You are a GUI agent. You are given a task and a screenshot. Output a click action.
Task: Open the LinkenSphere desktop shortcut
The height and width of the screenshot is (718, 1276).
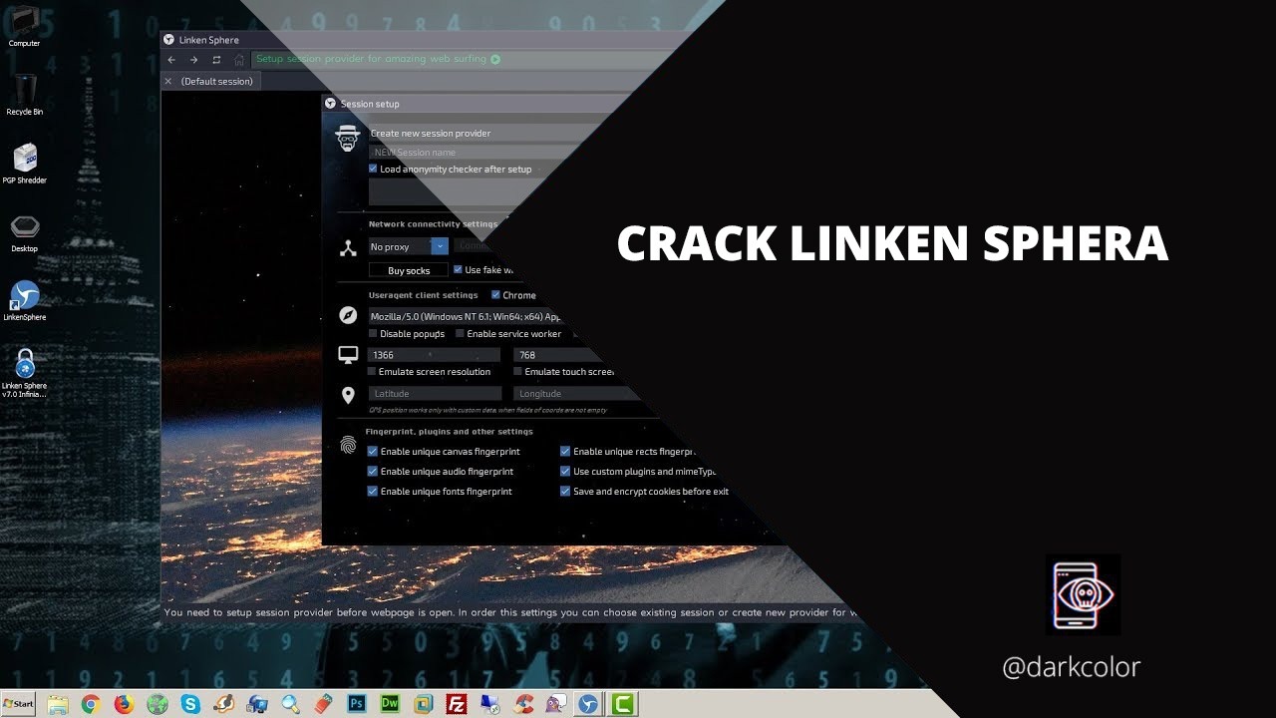click(x=25, y=296)
